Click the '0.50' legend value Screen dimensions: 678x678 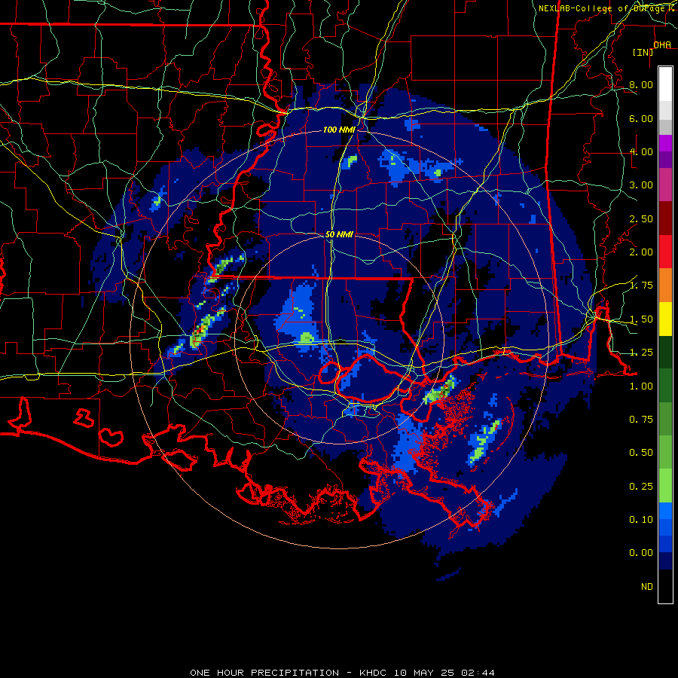point(641,453)
